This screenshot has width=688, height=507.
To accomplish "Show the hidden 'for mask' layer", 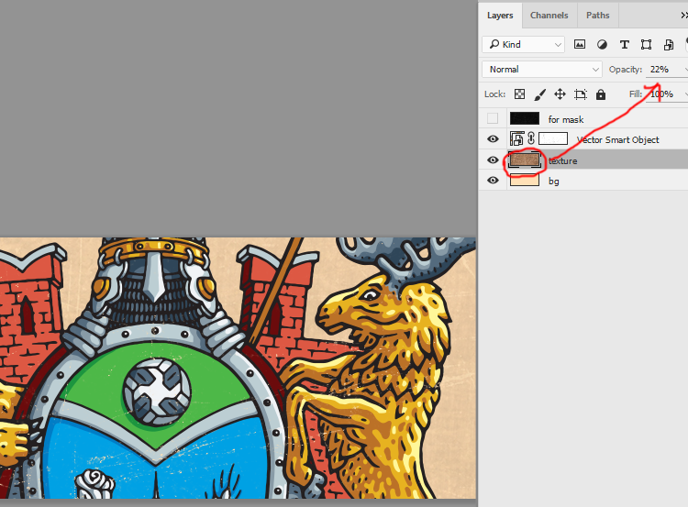I will 493,119.
